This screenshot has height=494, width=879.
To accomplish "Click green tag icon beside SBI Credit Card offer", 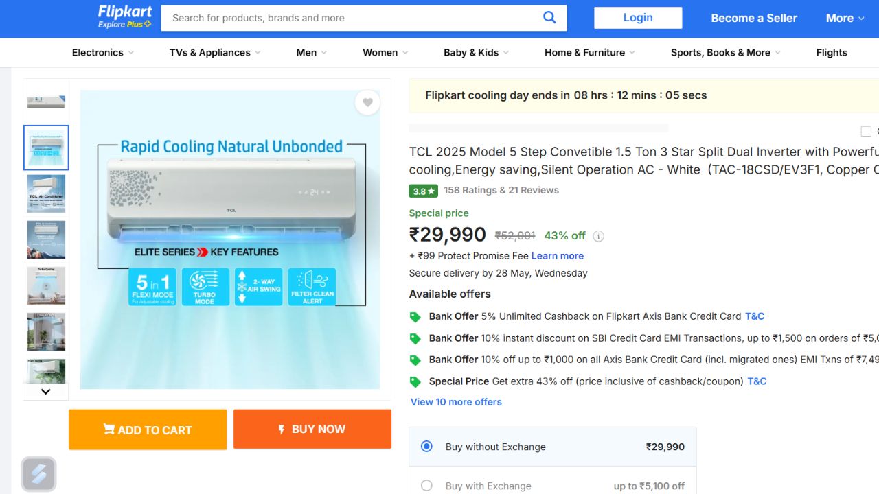I will click(415, 338).
